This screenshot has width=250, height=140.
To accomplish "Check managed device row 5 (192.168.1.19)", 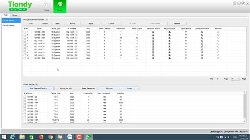I will [25, 44].
